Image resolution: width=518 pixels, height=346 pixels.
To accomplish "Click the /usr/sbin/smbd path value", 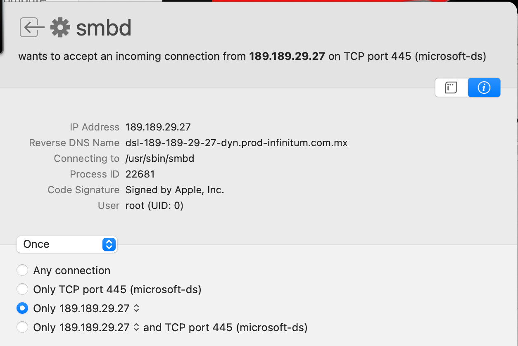I will (x=160, y=159).
